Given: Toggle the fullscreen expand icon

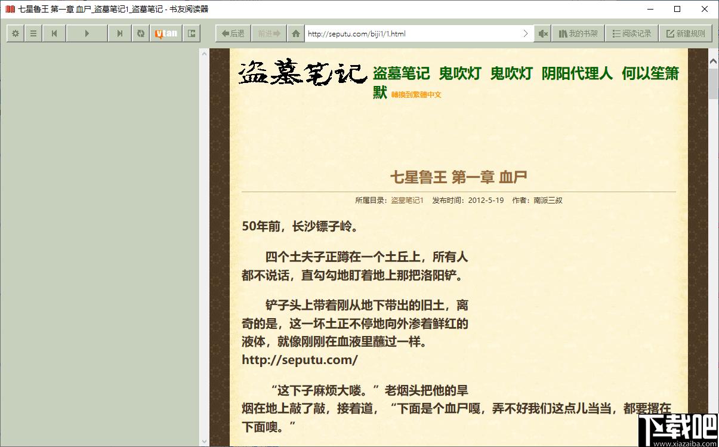Looking at the screenshot, I should click(x=192, y=33).
